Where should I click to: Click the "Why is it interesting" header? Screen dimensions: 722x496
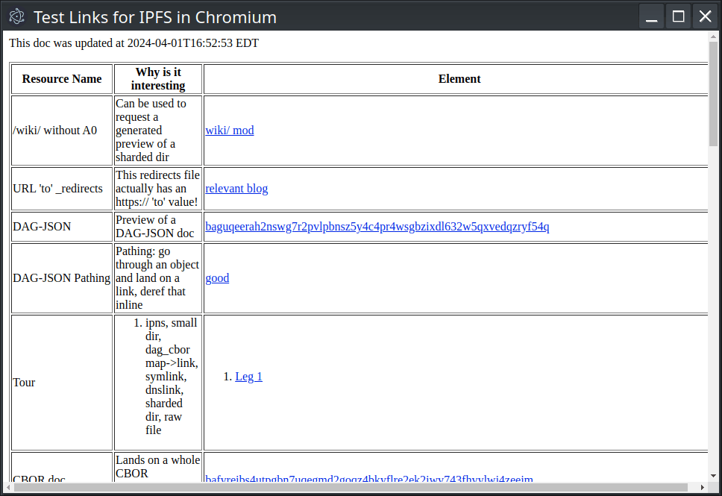pos(157,78)
